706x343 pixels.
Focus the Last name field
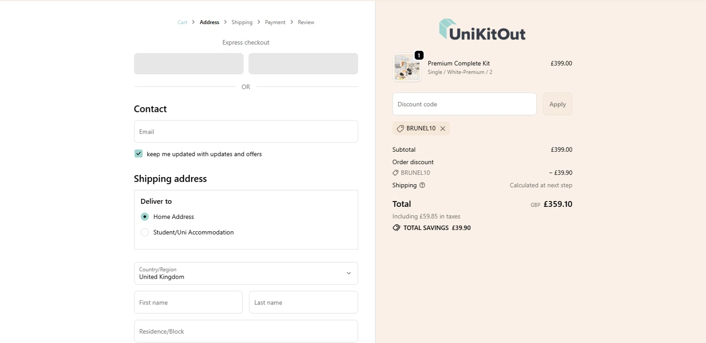tap(304, 302)
